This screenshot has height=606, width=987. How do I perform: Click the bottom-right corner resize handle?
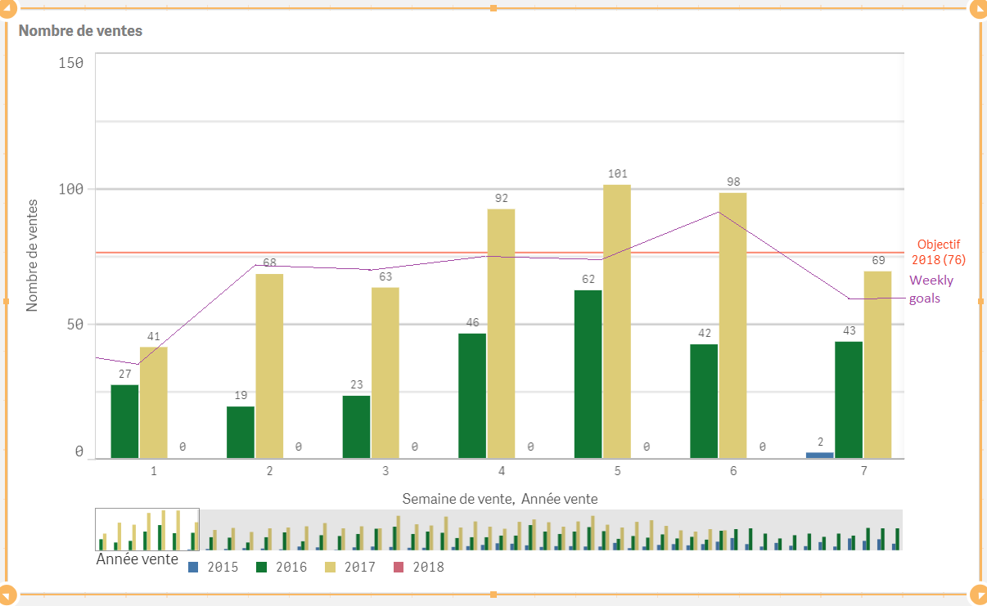pyautogui.click(x=980, y=595)
